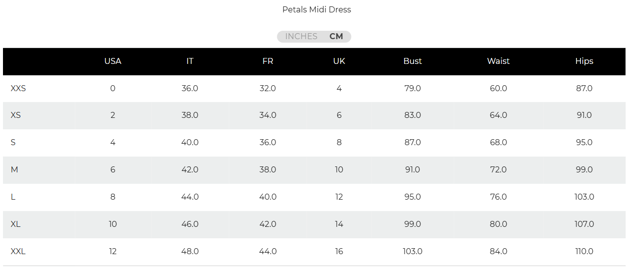Click the M size link
Viewport: 628px width, 269px height.
coord(14,170)
